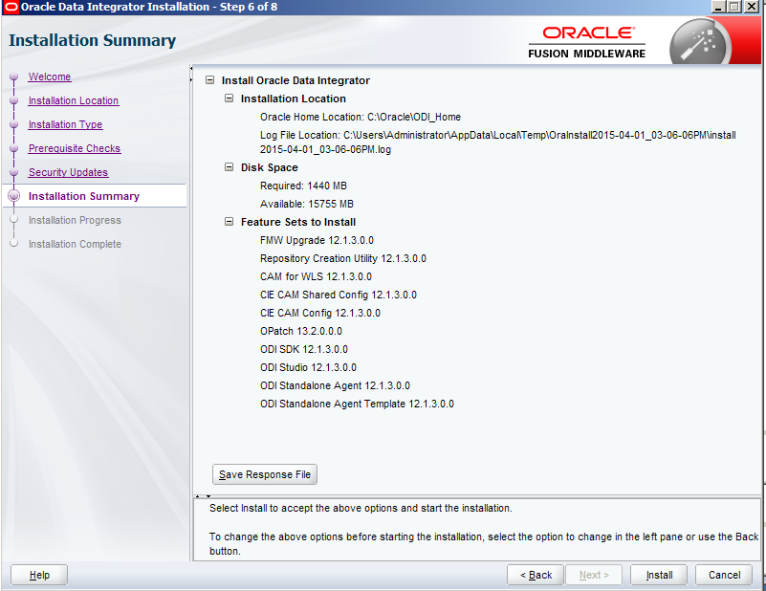Viewport: 766px width, 591px height.
Task: Click the Welcome step bullet icon
Action: pyautogui.click(x=13, y=77)
